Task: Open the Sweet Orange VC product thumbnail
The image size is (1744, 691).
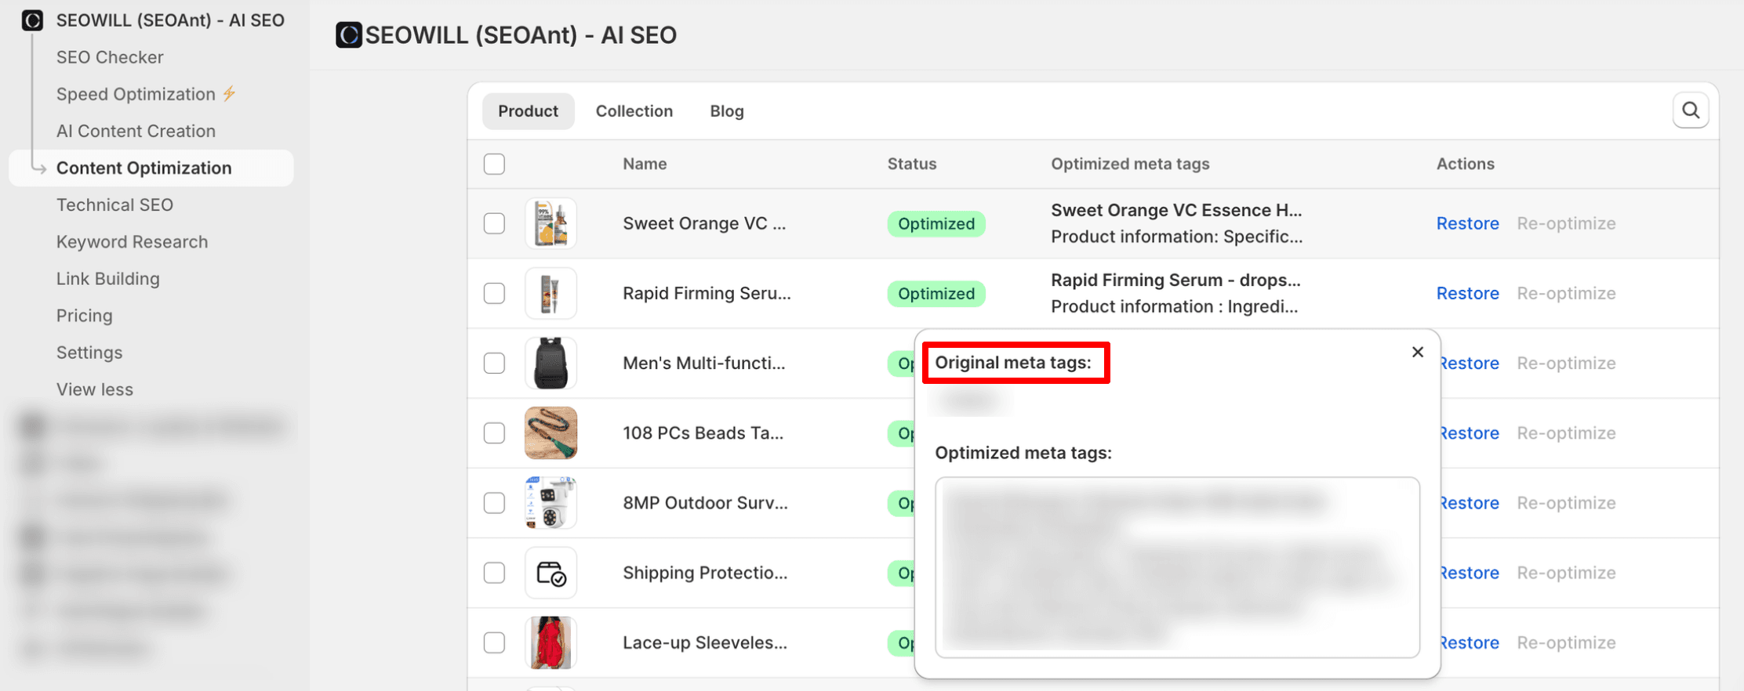Action: click(x=550, y=223)
